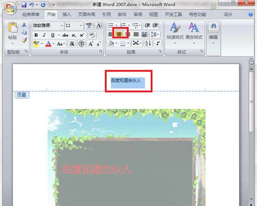Redo the last action
257x206 pixels.
click(43, 5)
